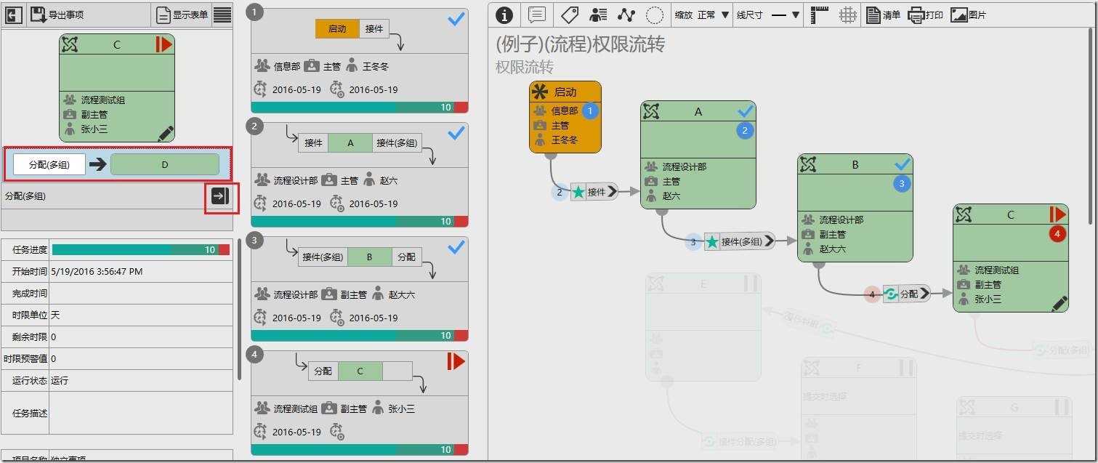
Task: Select the 分配(多组) white action box
Action: [x=49, y=164]
